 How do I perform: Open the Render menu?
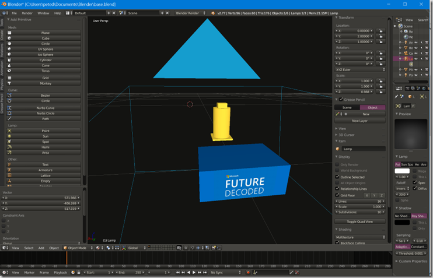(x=27, y=13)
